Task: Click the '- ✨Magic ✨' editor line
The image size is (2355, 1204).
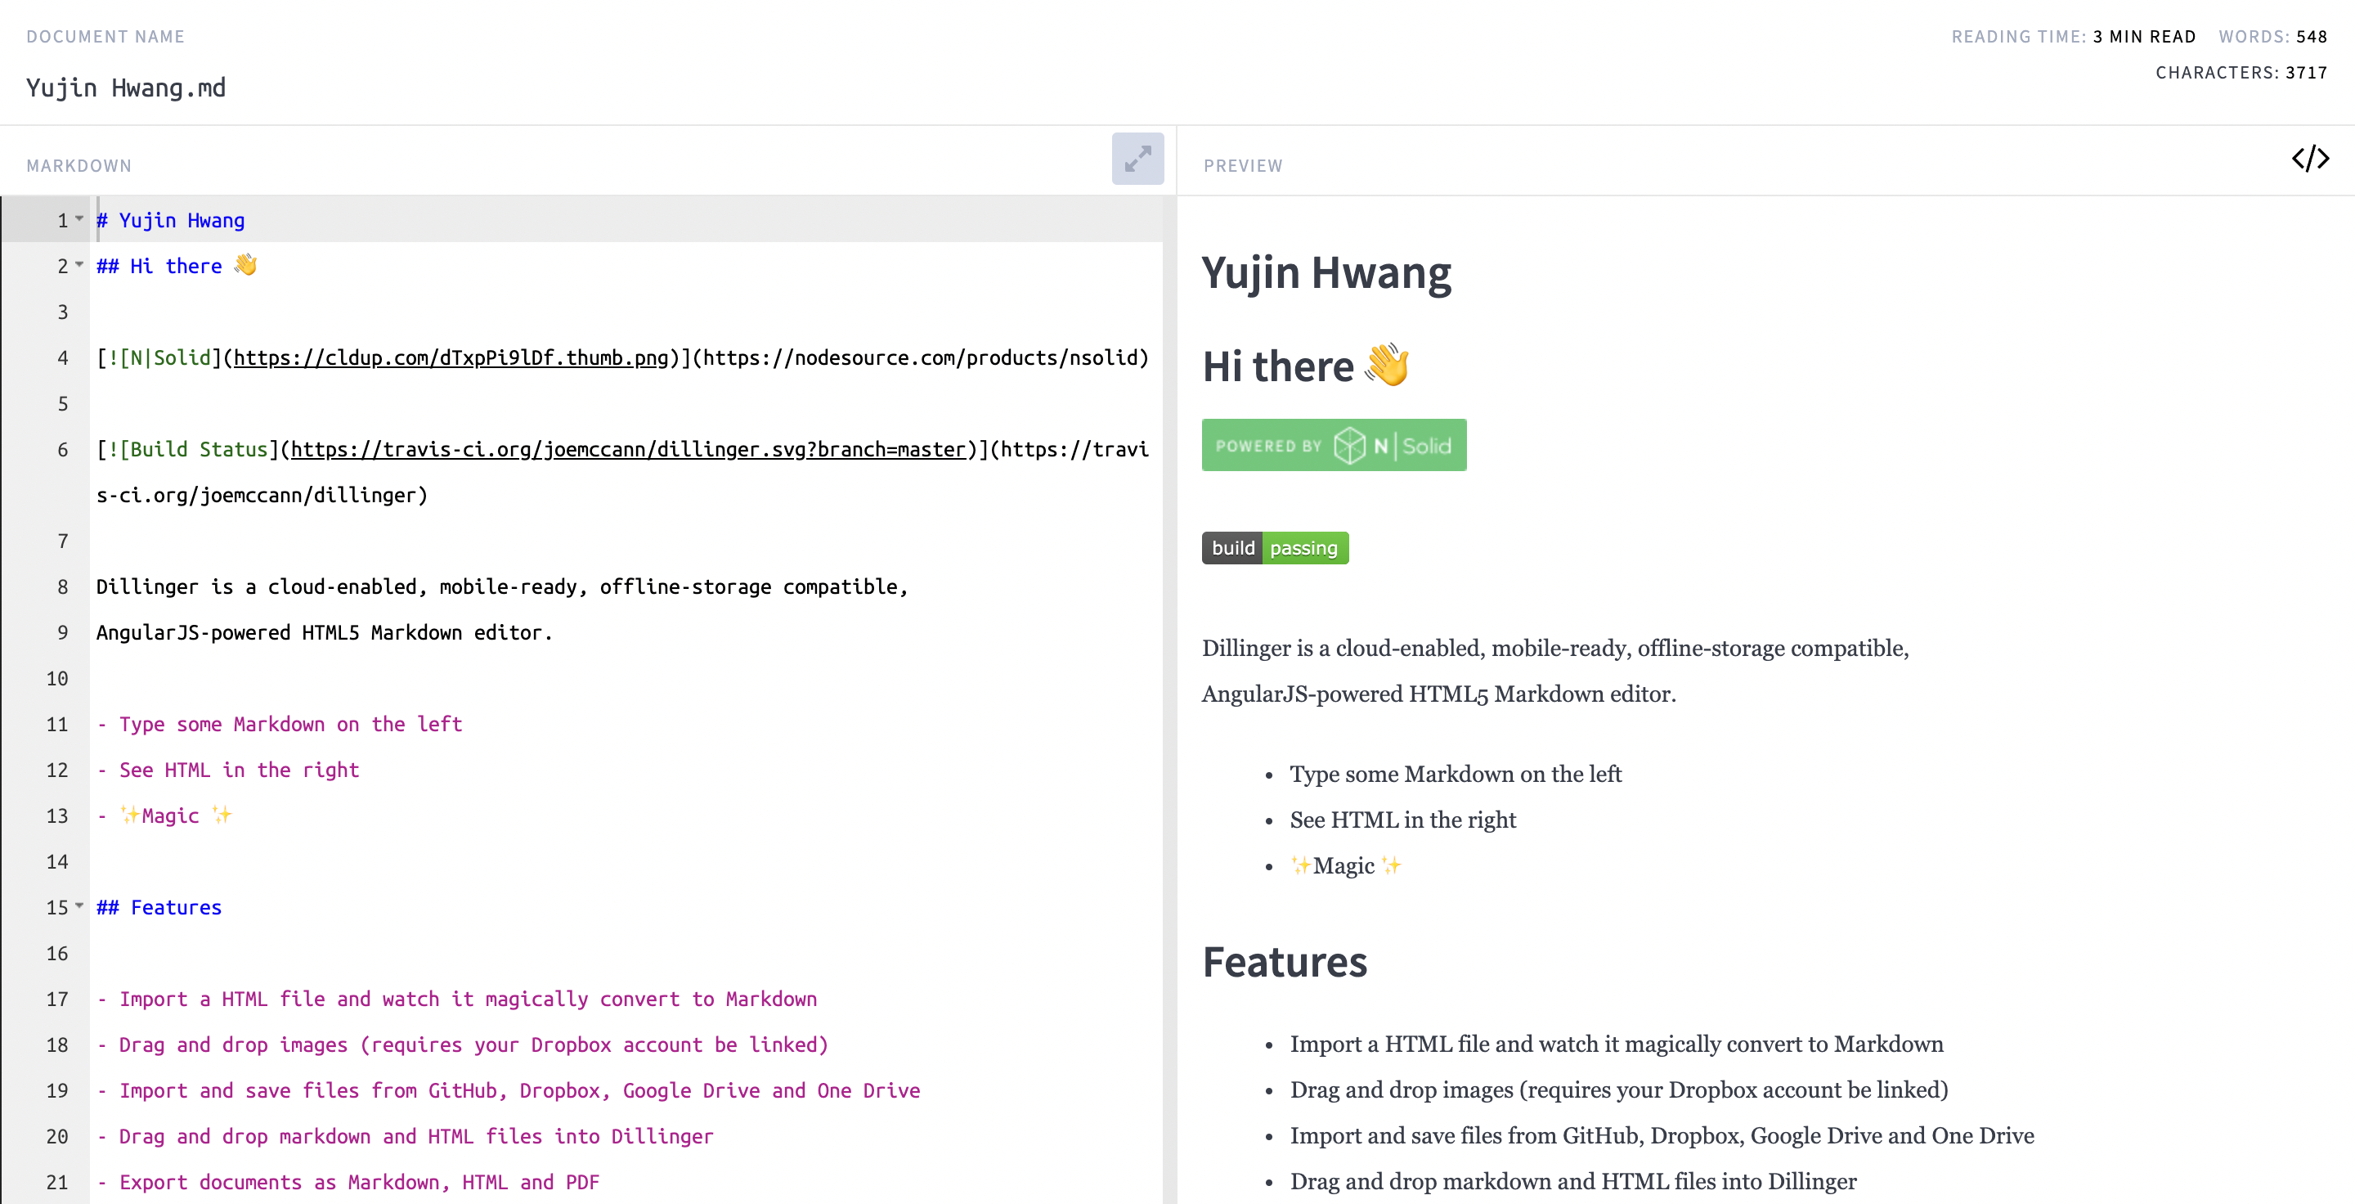Action: (164, 815)
